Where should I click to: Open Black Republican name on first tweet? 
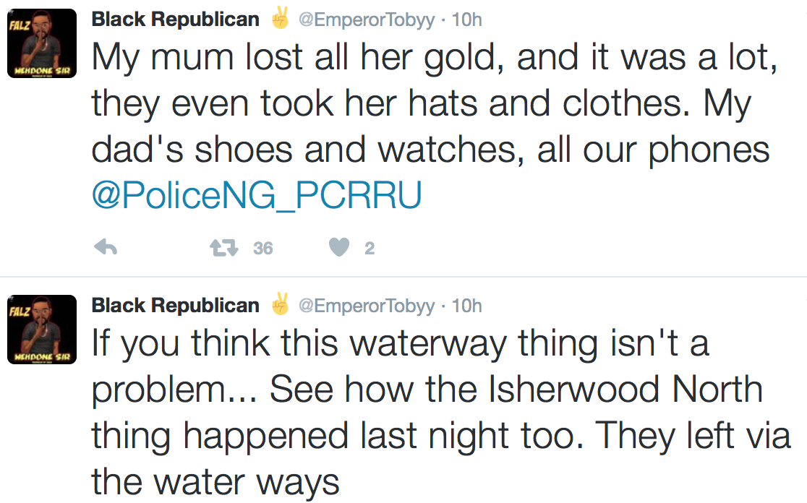pos(176,20)
